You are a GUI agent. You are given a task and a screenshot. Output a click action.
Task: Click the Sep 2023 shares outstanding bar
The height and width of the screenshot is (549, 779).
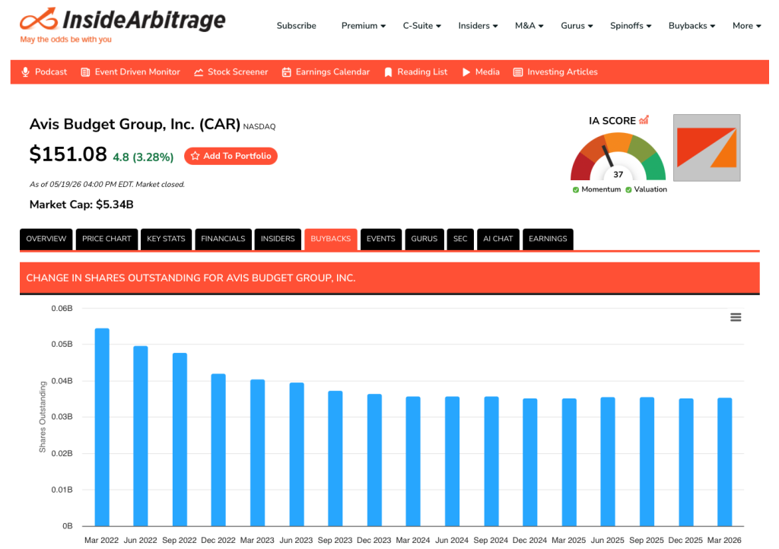coord(335,459)
